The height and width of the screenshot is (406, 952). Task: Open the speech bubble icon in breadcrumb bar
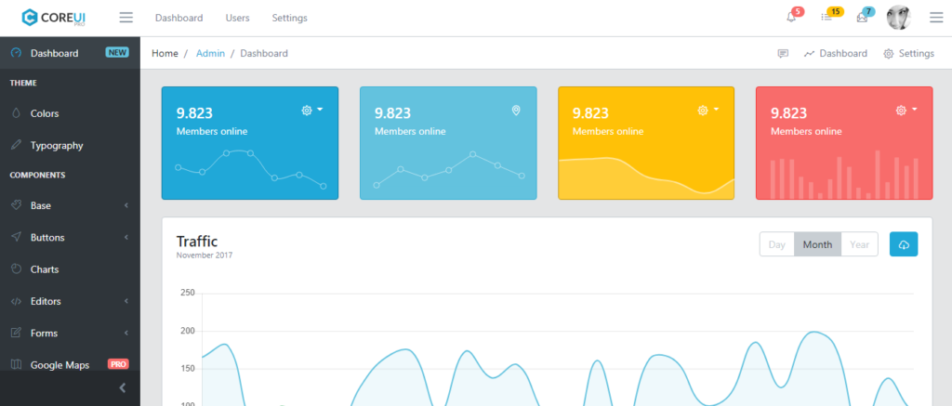coord(783,53)
